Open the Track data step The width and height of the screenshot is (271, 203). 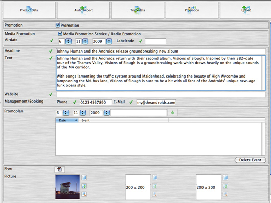coord(138,10)
